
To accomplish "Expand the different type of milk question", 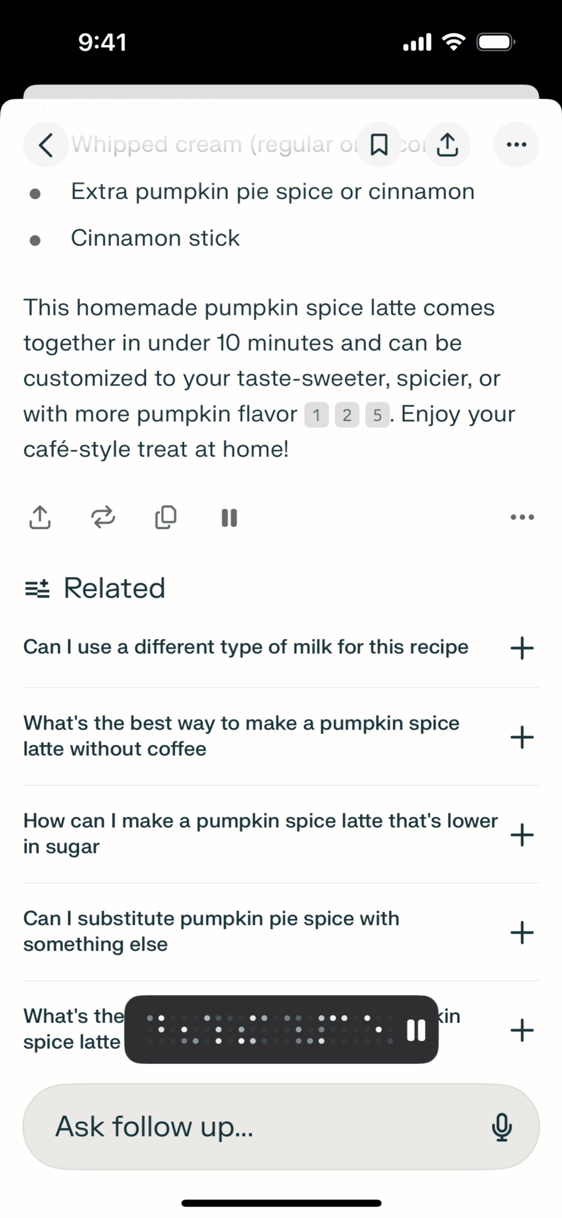I will (x=522, y=648).
